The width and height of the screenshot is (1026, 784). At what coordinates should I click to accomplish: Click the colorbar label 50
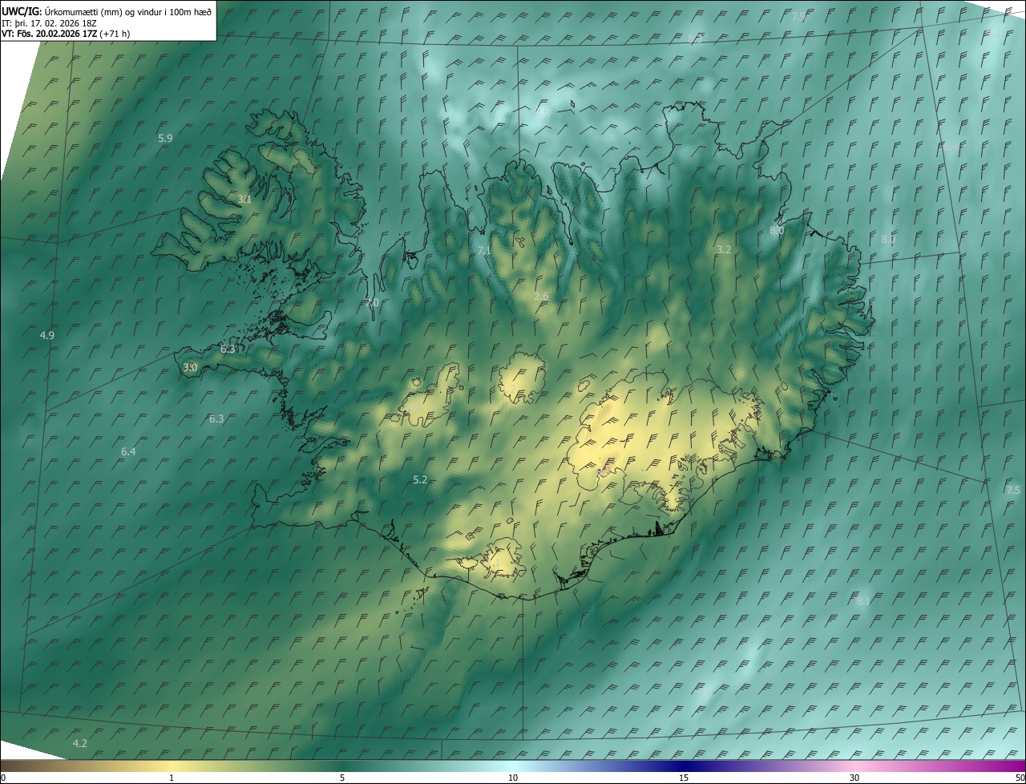[1020, 778]
